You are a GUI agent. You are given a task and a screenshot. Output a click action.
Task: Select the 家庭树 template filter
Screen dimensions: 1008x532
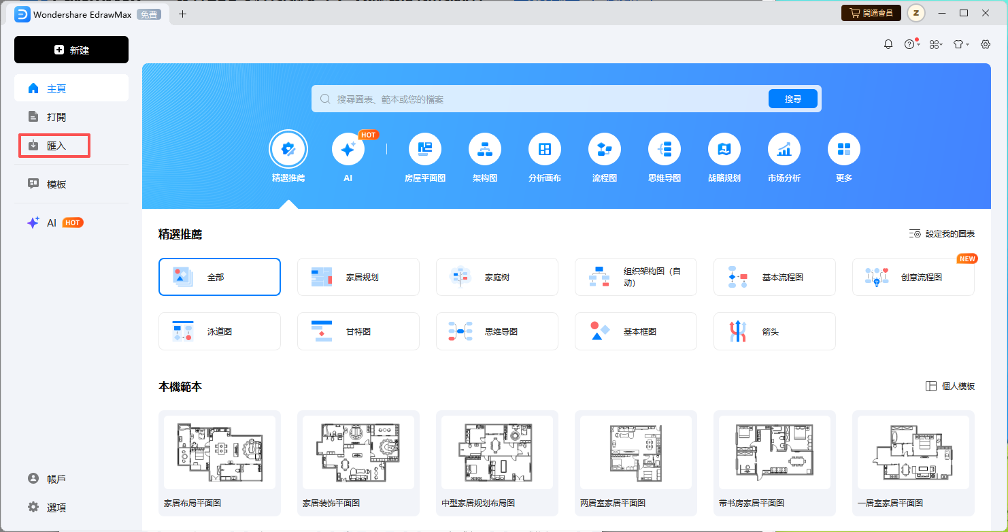pos(497,277)
